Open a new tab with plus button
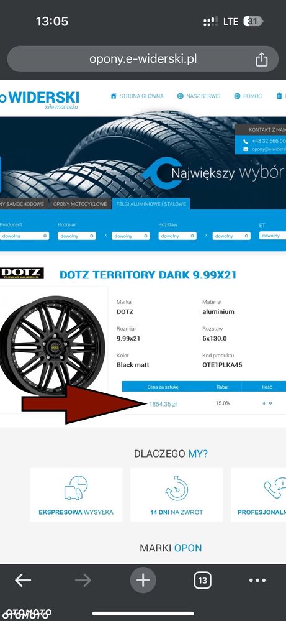 (x=143, y=580)
